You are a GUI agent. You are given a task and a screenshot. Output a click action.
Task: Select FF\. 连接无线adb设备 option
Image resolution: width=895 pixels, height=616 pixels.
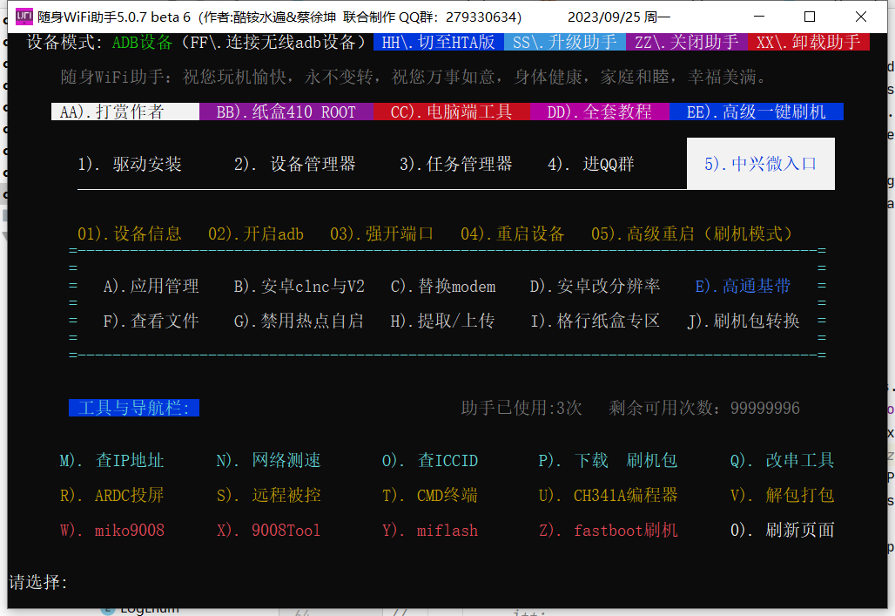coord(274,43)
